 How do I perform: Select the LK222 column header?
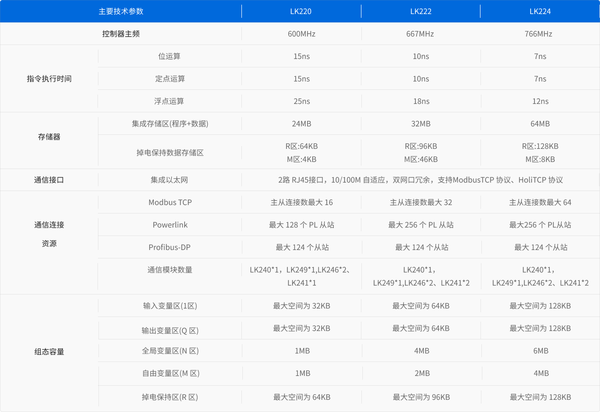(x=421, y=11)
